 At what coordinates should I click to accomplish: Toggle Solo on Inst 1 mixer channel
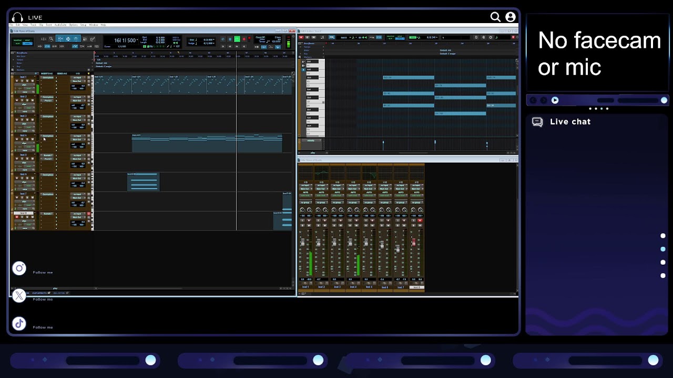click(x=302, y=225)
